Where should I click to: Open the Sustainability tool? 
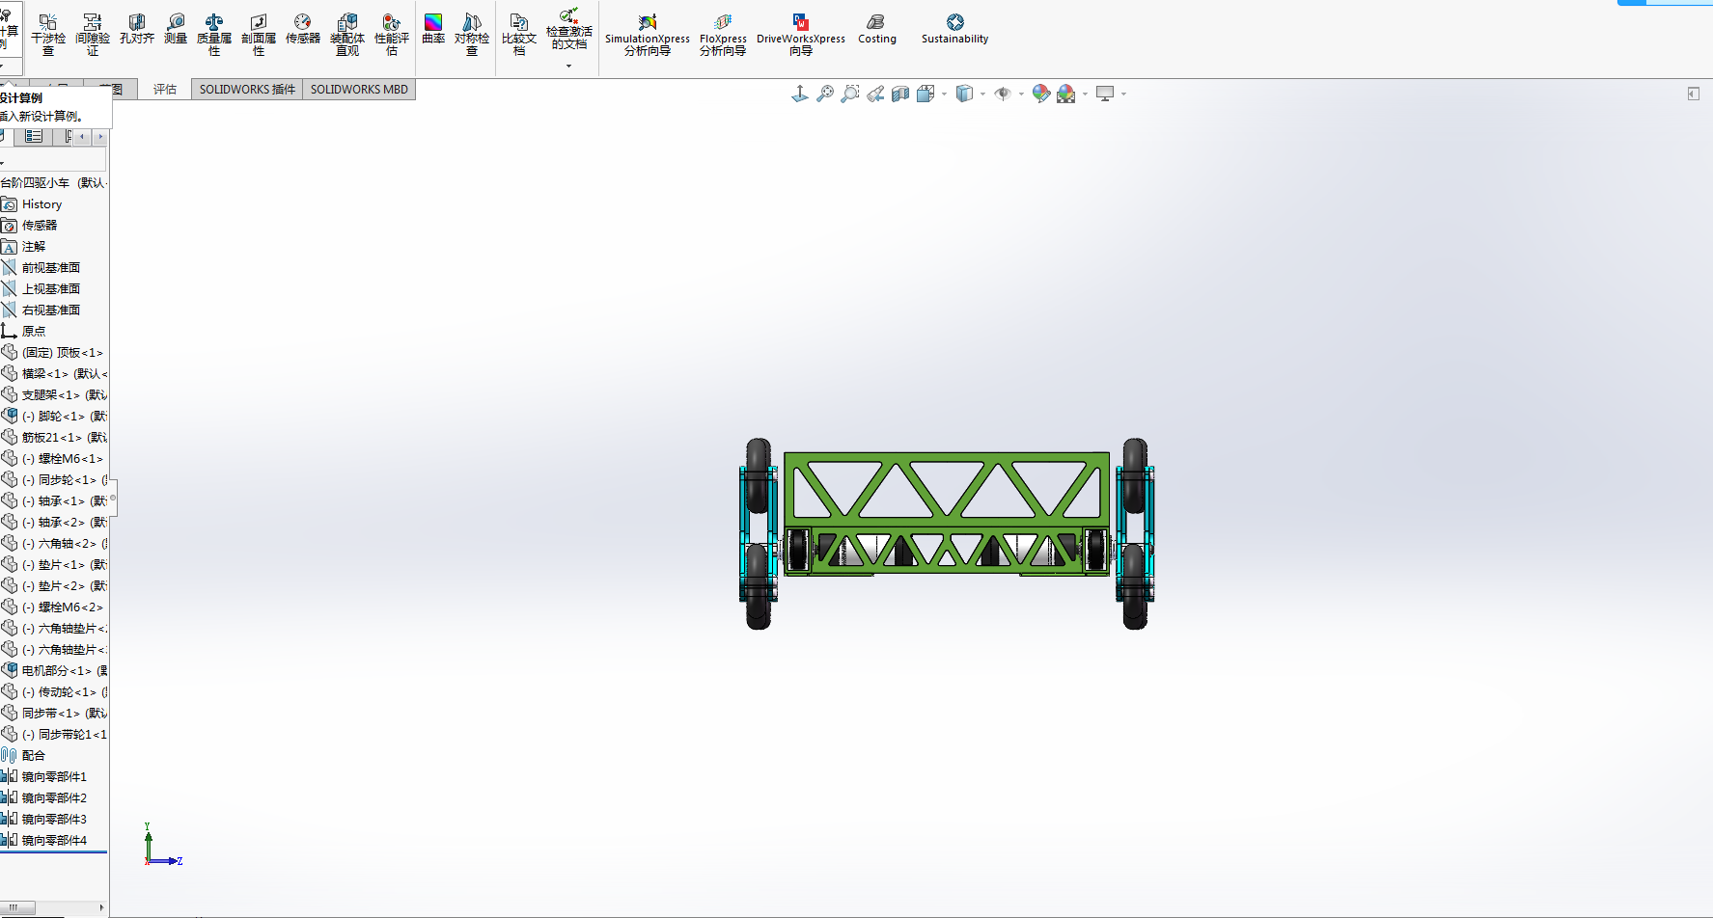(955, 29)
